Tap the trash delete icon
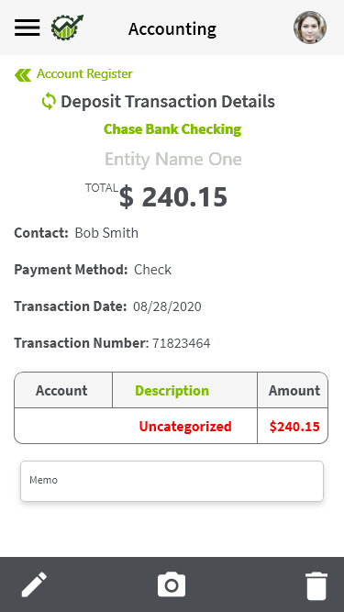344x612 pixels. pyautogui.click(x=316, y=585)
